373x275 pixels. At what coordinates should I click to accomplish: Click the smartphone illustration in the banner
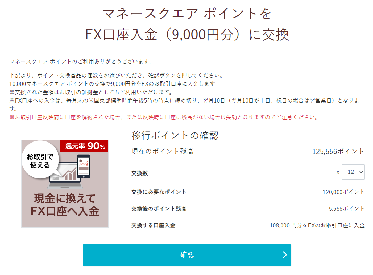pyautogui.click(x=84, y=166)
